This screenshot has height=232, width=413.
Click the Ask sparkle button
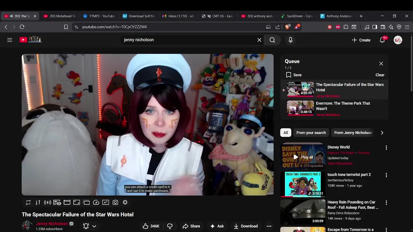pos(217,226)
